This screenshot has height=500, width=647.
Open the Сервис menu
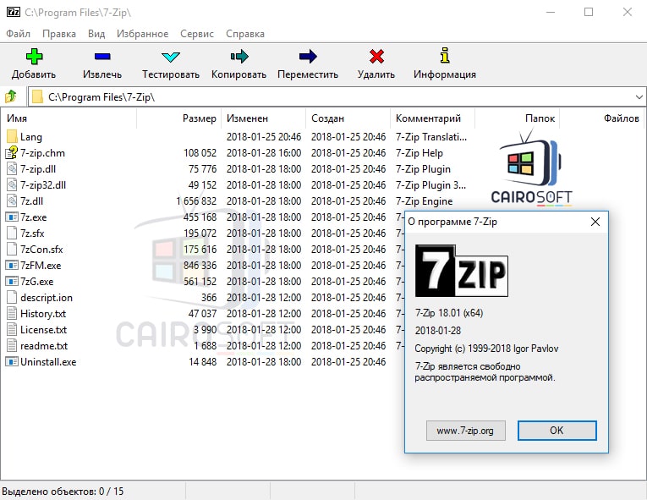[x=197, y=34]
